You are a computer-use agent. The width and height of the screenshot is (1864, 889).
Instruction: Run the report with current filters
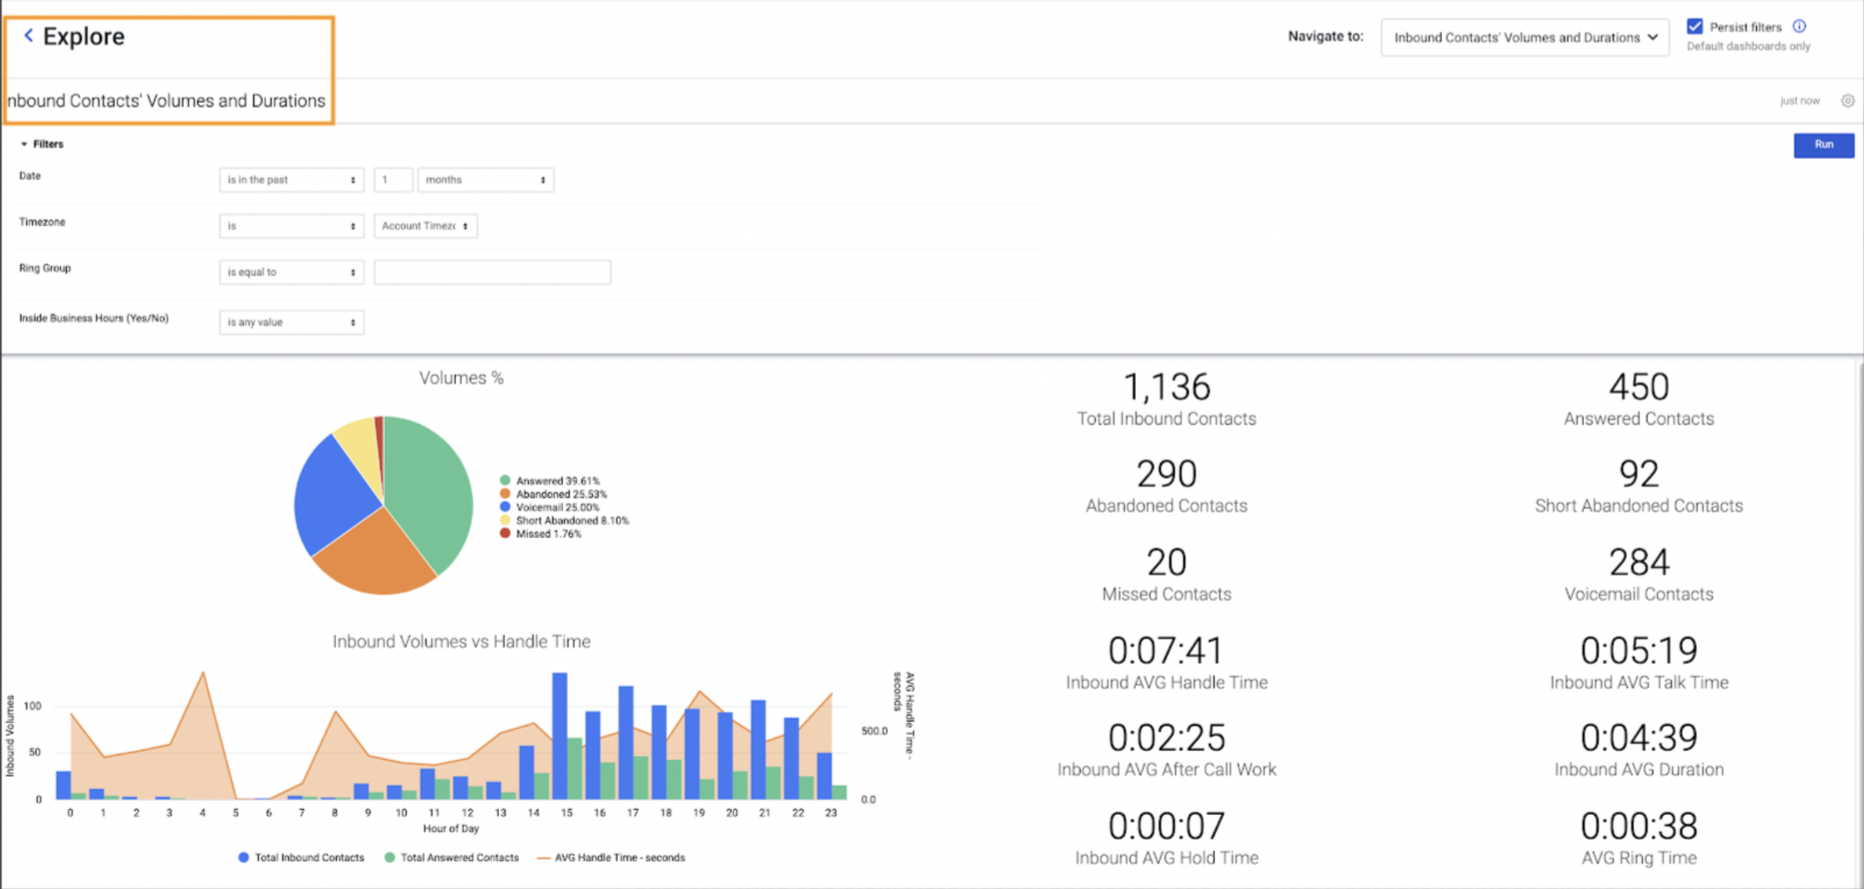pyautogui.click(x=1823, y=145)
